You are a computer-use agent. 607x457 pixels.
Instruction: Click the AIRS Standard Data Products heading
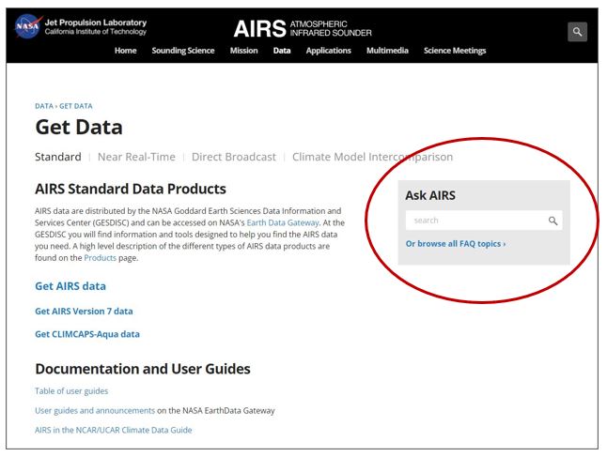[131, 189]
